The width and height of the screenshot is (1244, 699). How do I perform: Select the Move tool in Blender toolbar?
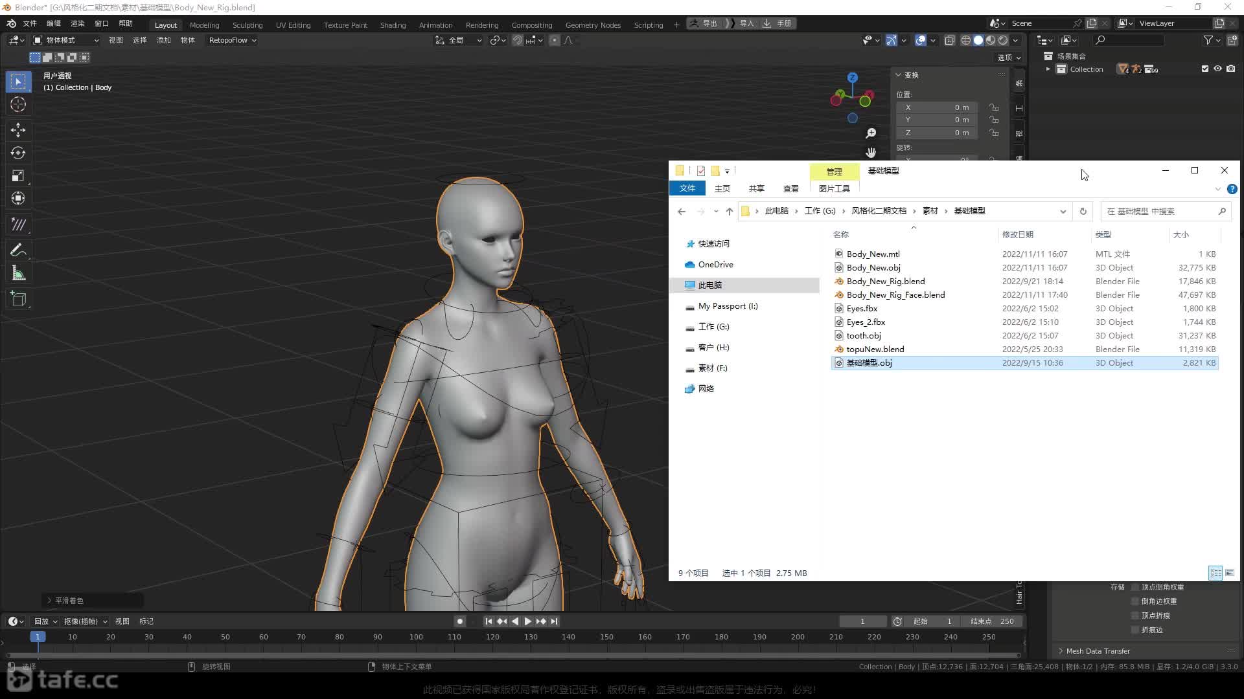[18, 130]
